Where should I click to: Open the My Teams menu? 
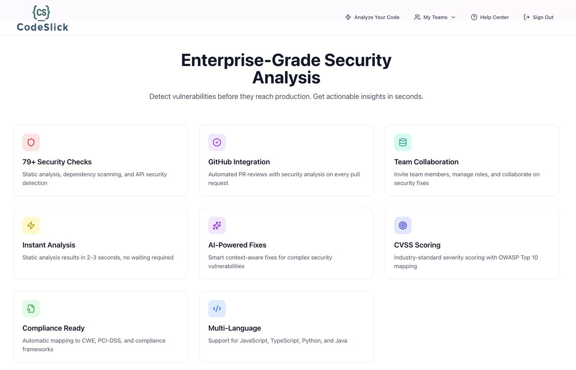[434, 17]
